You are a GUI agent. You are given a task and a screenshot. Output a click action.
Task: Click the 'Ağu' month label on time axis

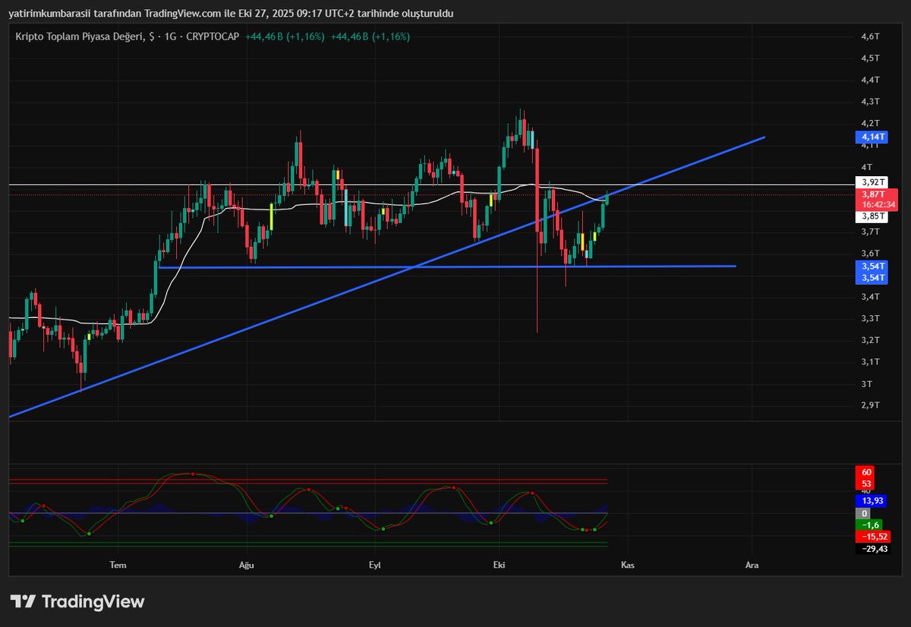click(245, 565)
